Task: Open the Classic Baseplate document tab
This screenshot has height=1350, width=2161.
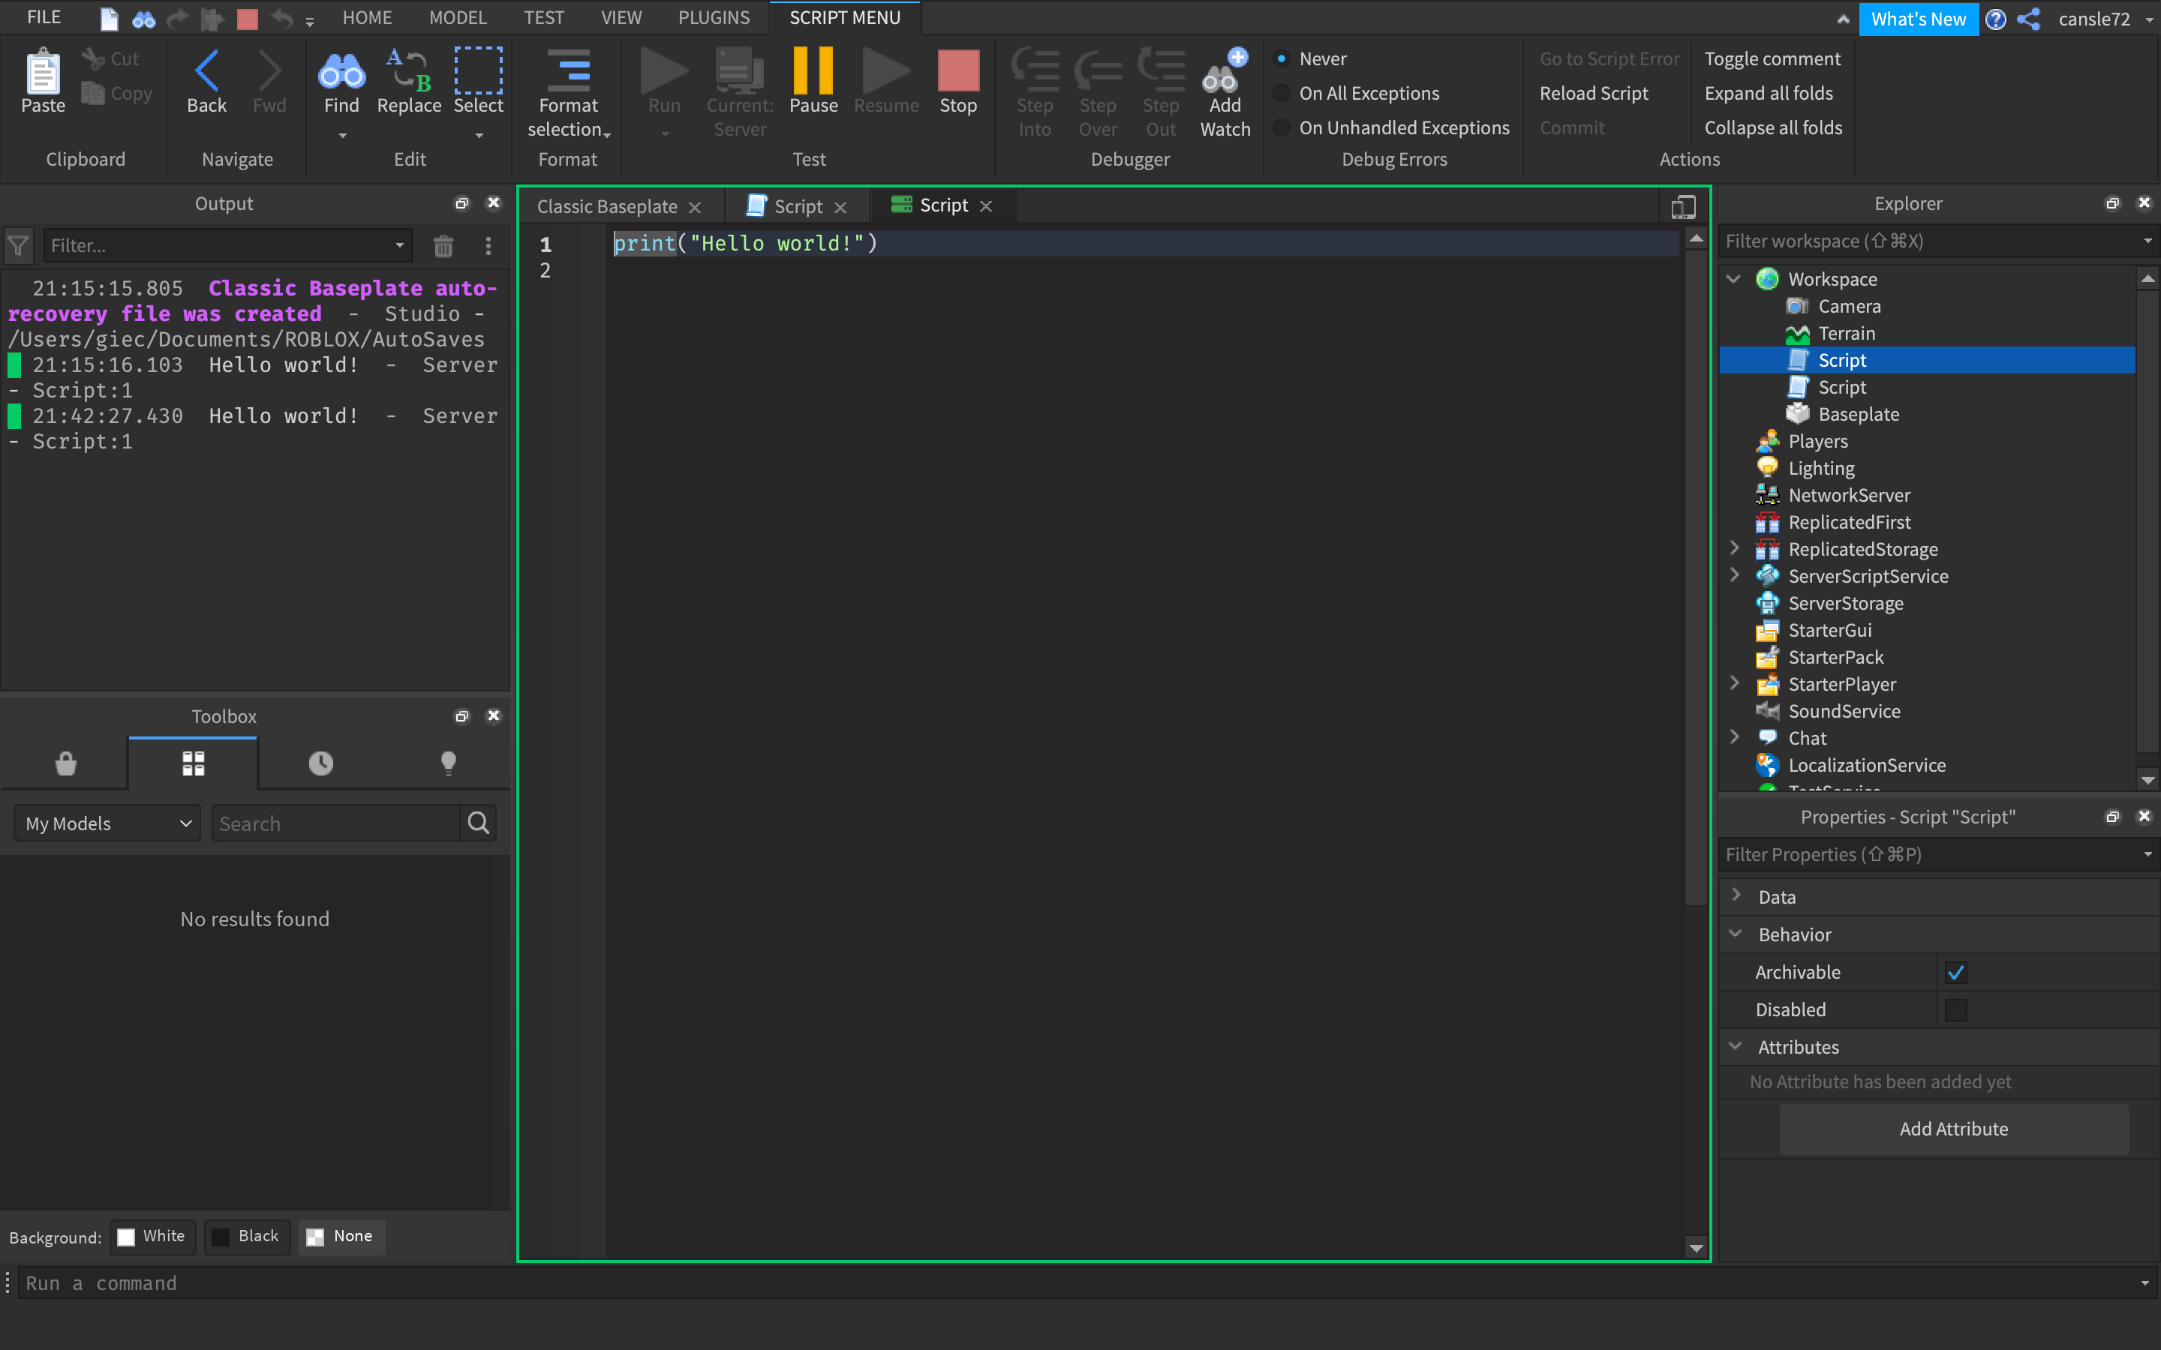Action: coord(607,206)
